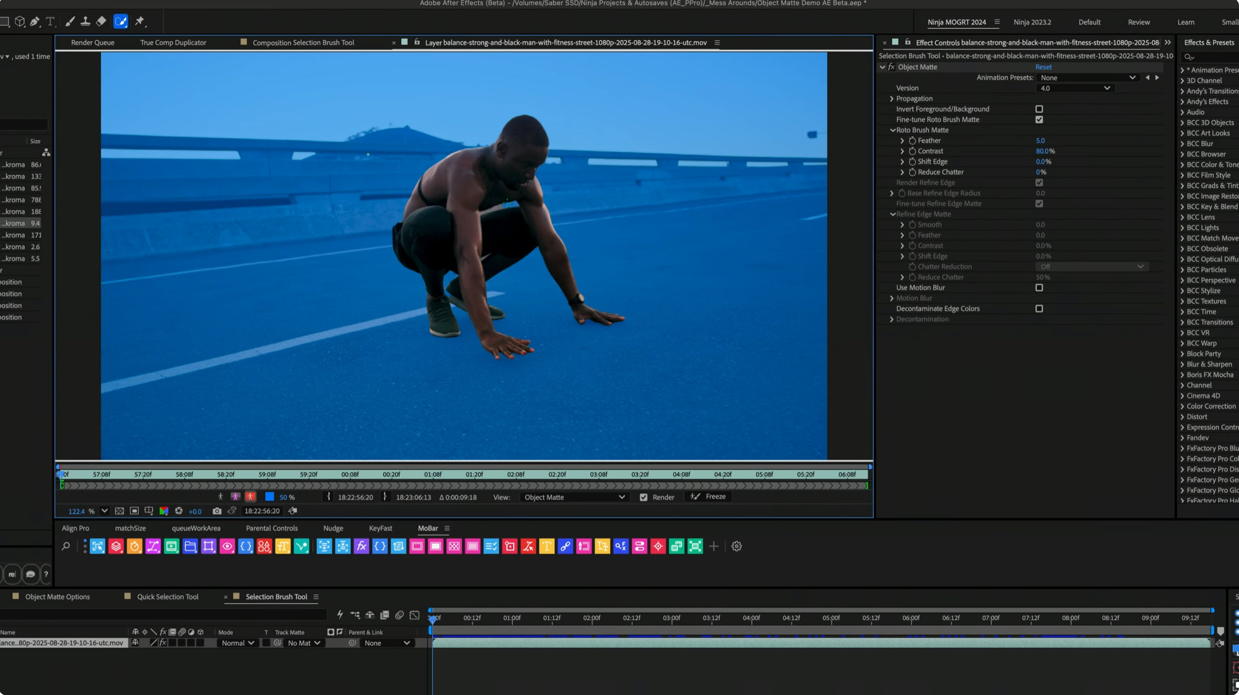Viewport: 1239px width, 695px height.
Task: Open MoBar settings gear icon
Action: click(x=737, y=546)
